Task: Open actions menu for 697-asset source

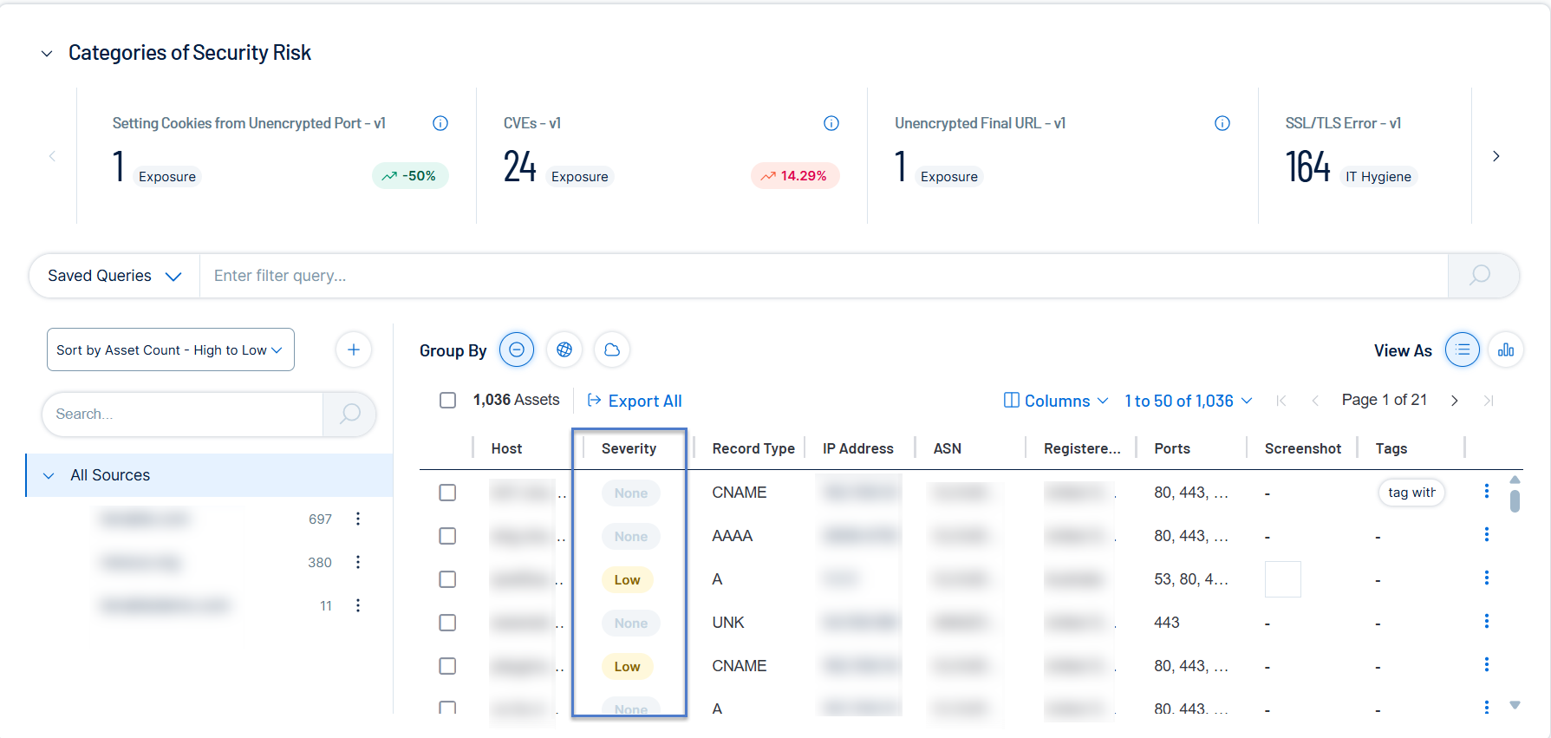Action: tap(358, 519)
